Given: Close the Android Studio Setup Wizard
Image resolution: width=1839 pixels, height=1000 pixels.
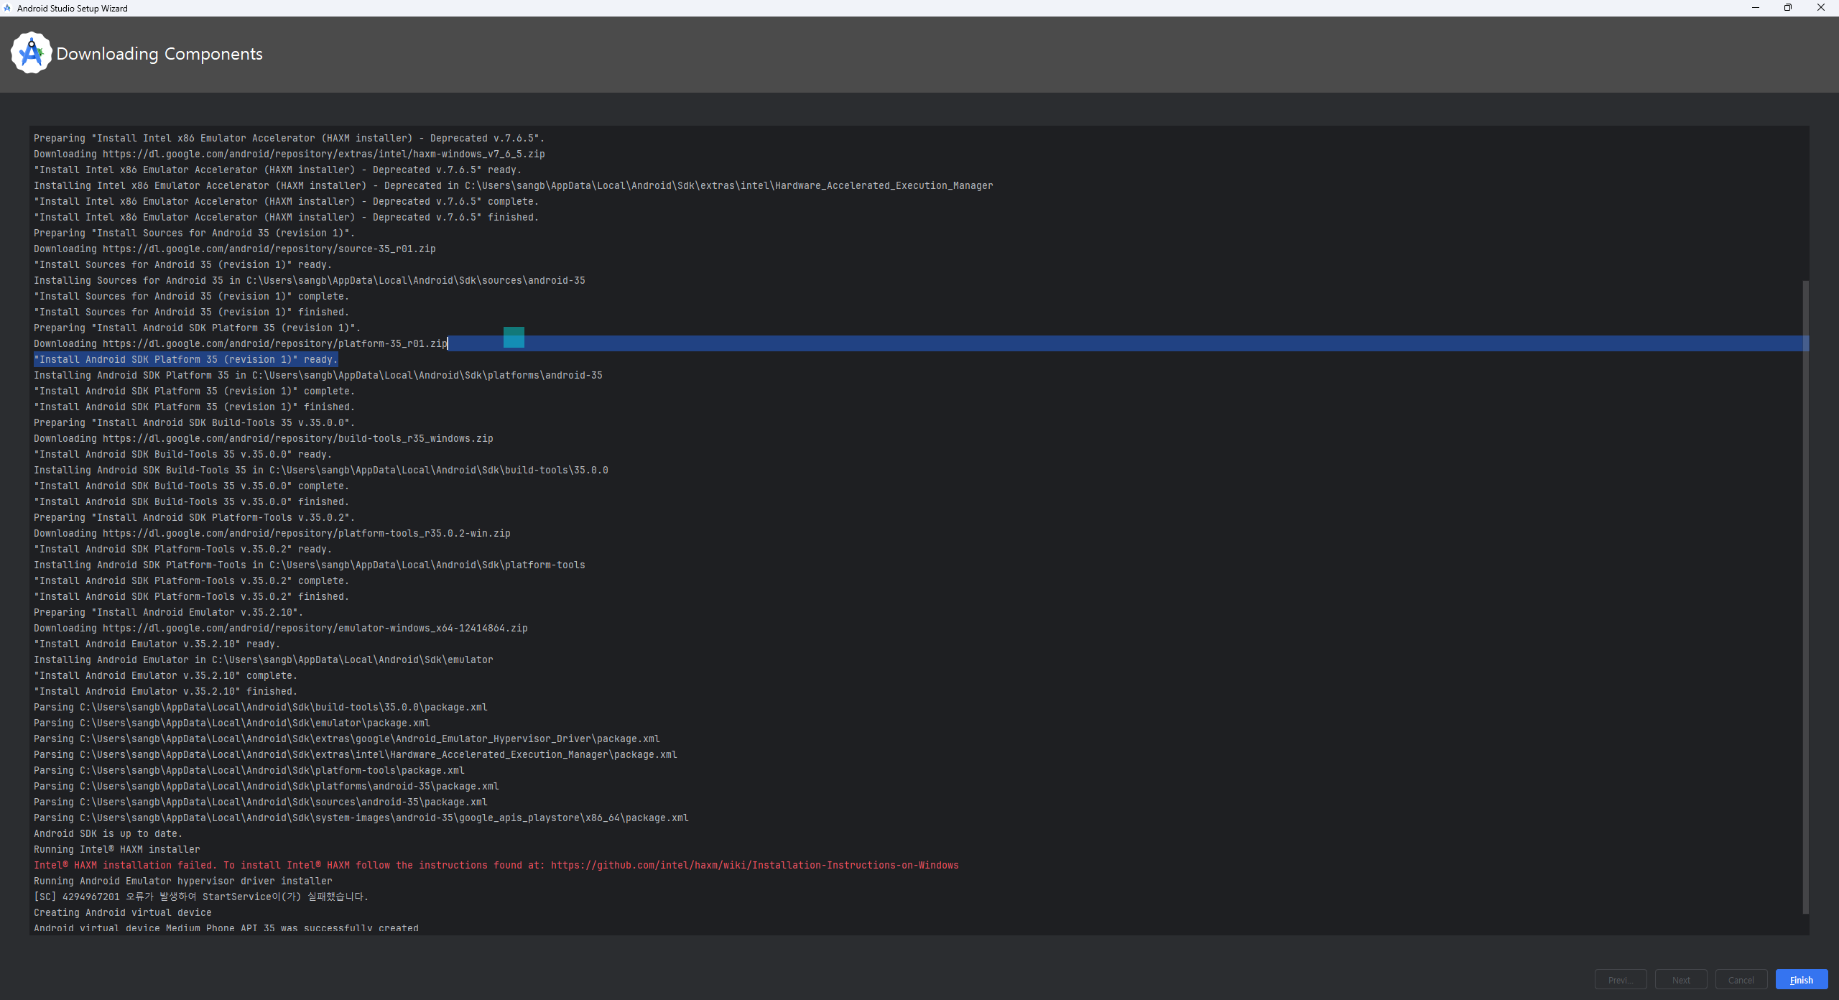Looking at the screenshot, I should point(1820,8).
